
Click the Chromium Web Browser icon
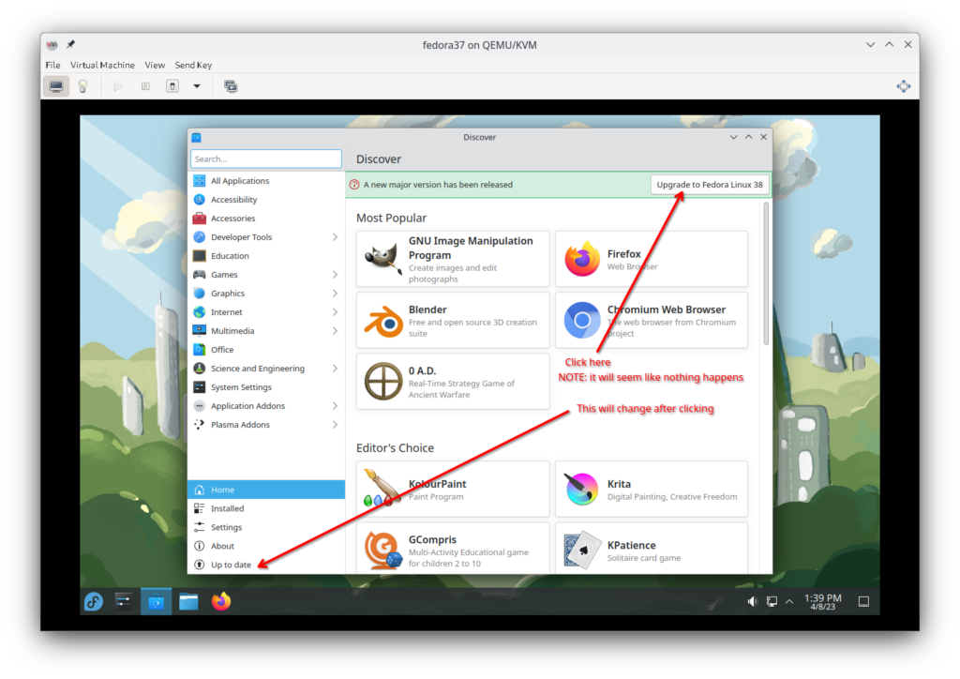pyautogui.click(x=581, y=320)
